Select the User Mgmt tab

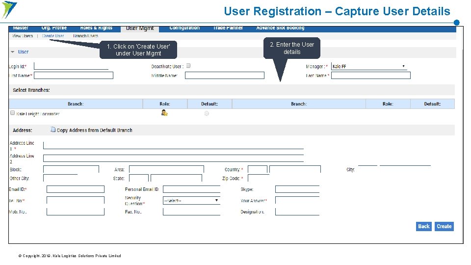[140, 28]
